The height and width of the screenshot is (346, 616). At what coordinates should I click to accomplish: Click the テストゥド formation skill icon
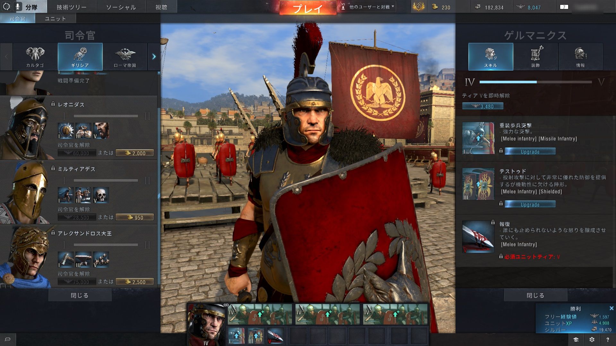(478, 184)
